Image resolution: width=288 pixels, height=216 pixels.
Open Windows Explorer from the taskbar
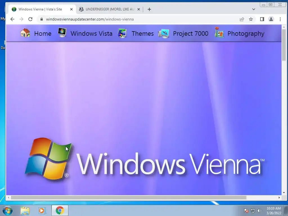tap(25, 211)
